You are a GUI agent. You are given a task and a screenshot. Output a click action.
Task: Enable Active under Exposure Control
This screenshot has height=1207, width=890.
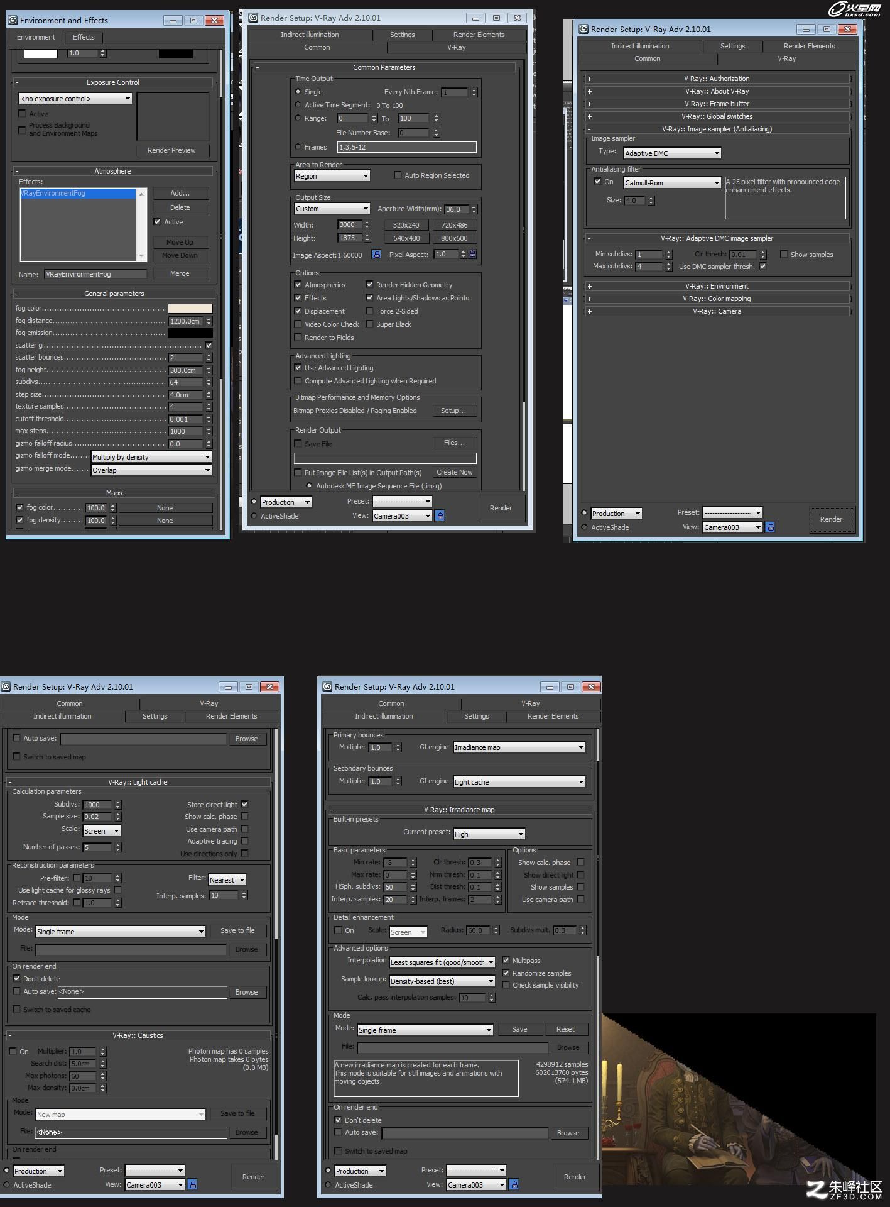tap(23, 114)
